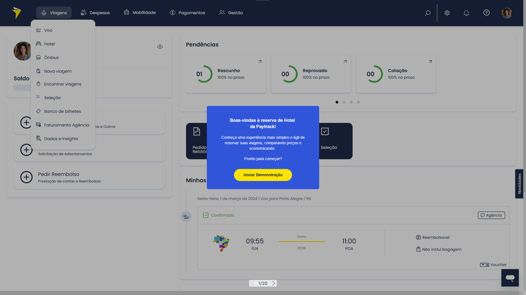Screen dimensions: 526x295
Task: Click plus icon for Solicitação de Adiantamentos
Action: [26, 150]
